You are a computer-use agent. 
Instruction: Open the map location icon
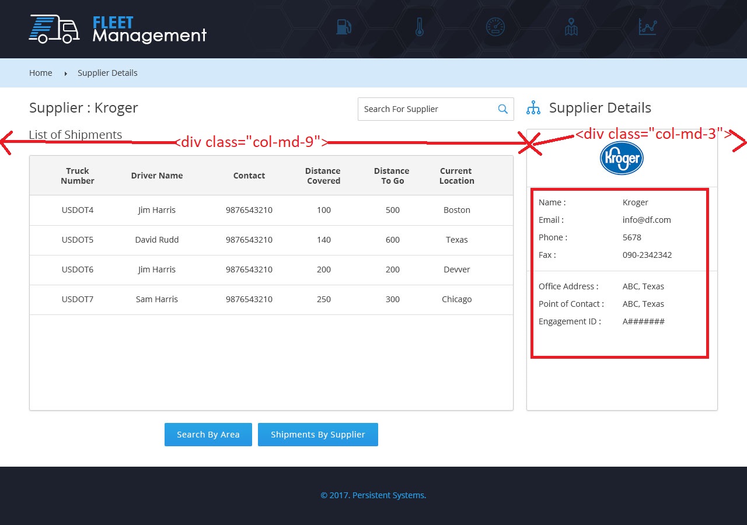point(571,27)
